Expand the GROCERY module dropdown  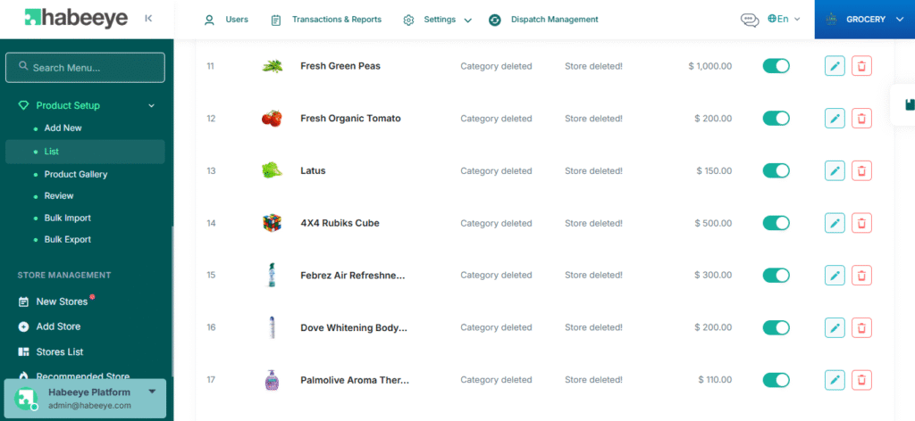pos(864,19)
